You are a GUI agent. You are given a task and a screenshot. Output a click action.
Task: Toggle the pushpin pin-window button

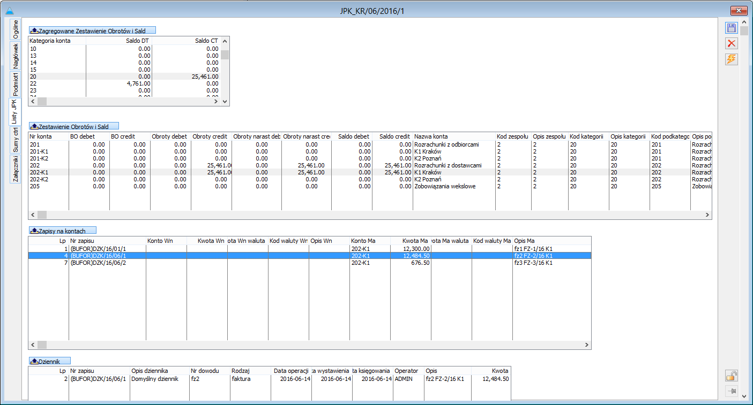[732, 392]
